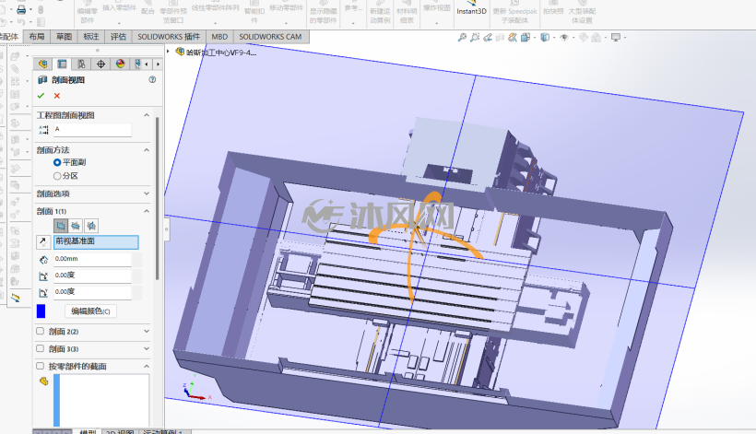Screen dimensions: 756x434
Task: Open MBD tab
Action: click(219, 37)
